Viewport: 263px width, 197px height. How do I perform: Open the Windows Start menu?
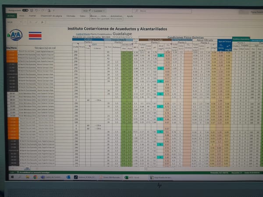coord(12,177)
